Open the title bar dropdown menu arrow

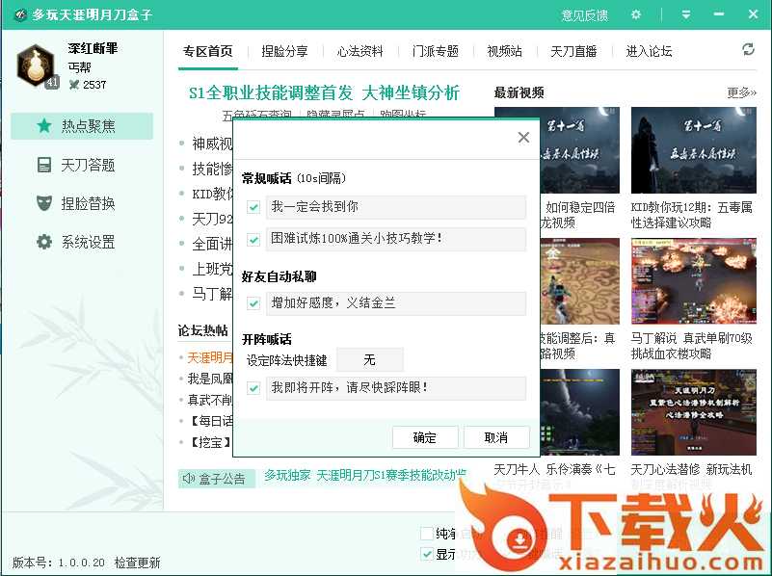[686, 14]
